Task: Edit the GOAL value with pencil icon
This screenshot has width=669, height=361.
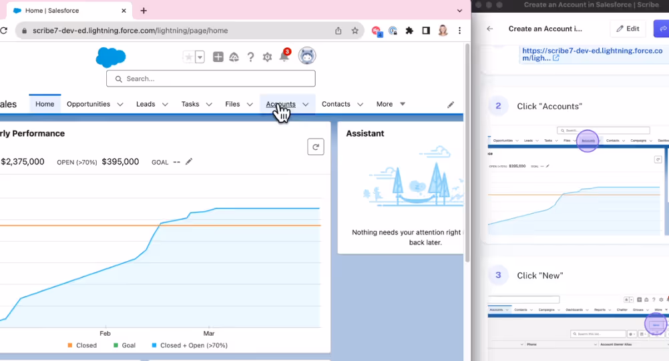Action: click(x=188, y=161)
